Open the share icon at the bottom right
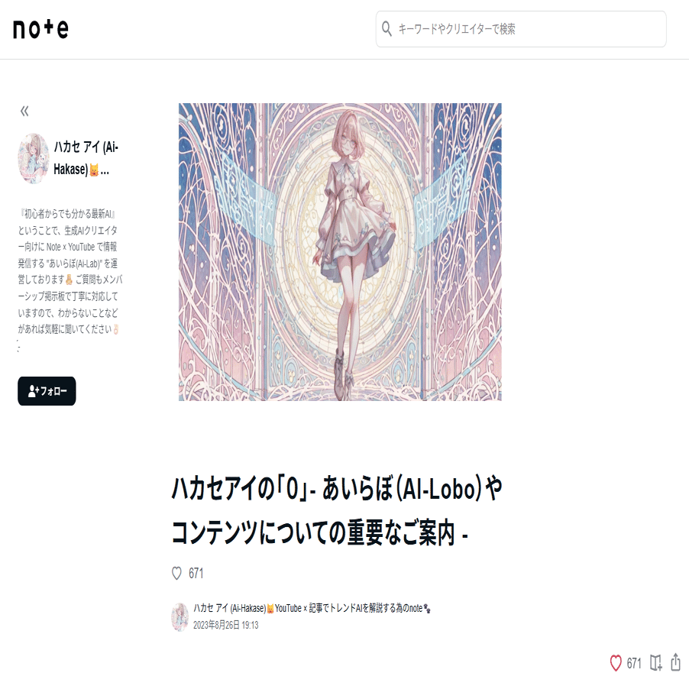The image size is (689, 689). (676, 662)
